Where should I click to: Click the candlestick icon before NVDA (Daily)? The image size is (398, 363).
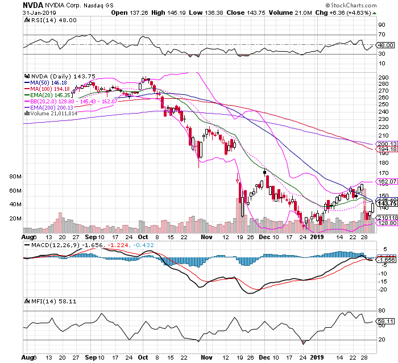pyautogui.click(x=27, y=76)
